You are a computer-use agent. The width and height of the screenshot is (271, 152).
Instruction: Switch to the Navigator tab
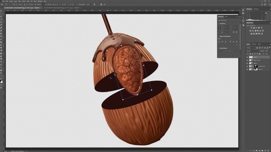(x=256, y=9)
